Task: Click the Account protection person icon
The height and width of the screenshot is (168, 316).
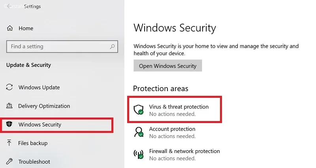Action: click(139, 132)
